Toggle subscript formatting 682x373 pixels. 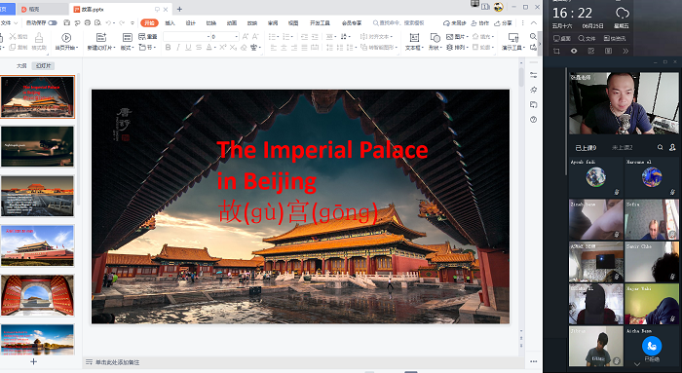(x=233, y=48)
